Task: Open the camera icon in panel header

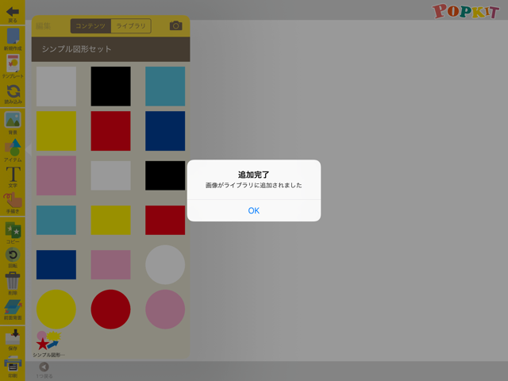Action: 175,26
